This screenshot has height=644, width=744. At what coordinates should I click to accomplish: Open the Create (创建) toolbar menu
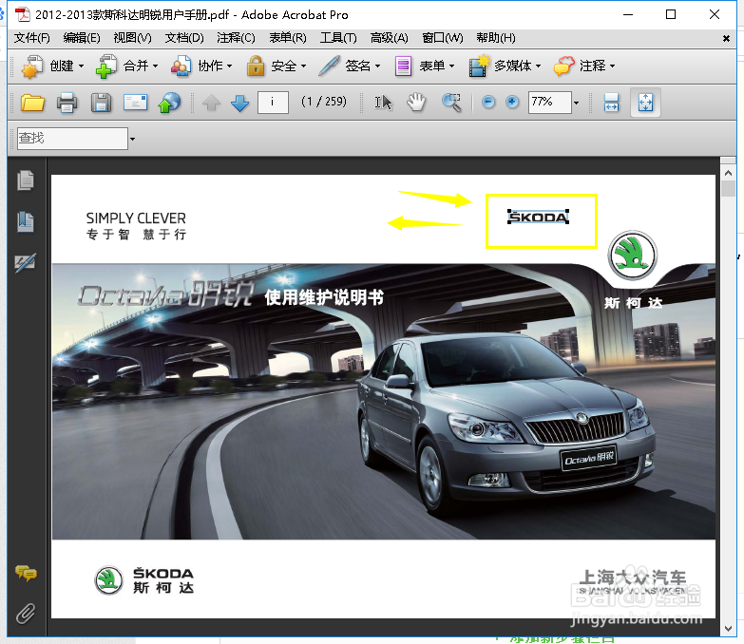pos(52,66)
